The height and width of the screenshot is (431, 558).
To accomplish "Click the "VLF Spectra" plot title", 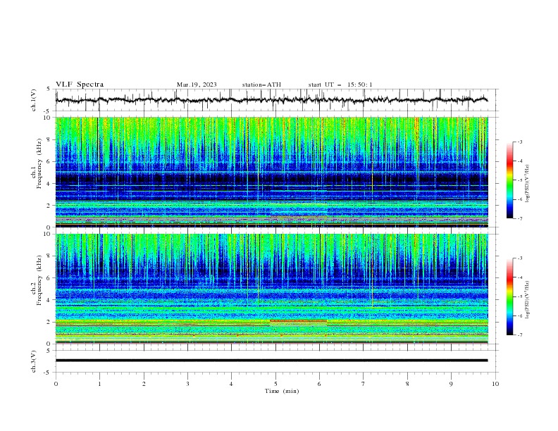I will click(x=80, y=85).
